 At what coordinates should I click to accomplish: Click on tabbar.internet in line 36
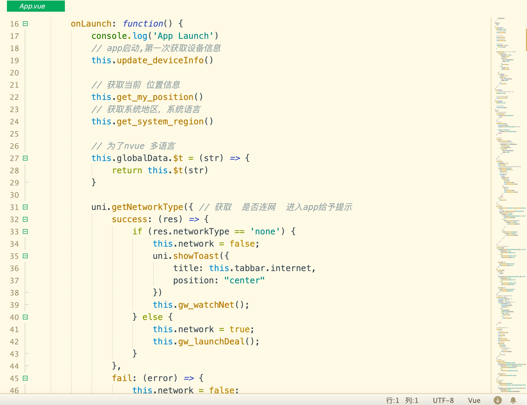tap(273, 268)
